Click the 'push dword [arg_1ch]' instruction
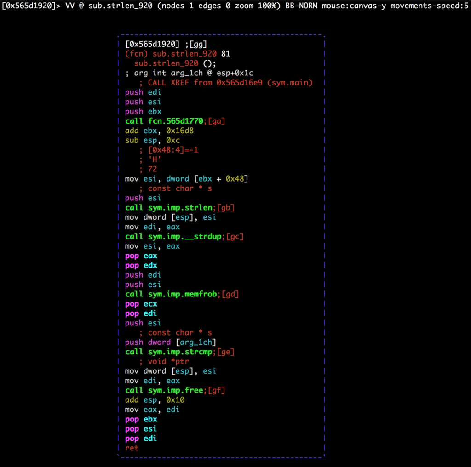 pyautogui.click(x=171, y=342)
